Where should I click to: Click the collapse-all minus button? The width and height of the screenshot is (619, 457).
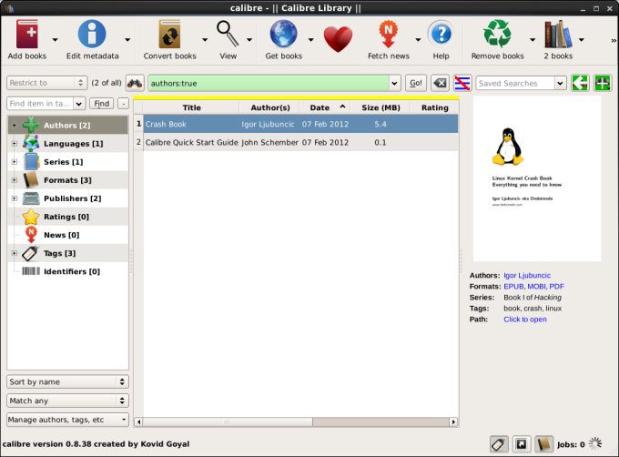pyautogui.click(x=123, y=104)
